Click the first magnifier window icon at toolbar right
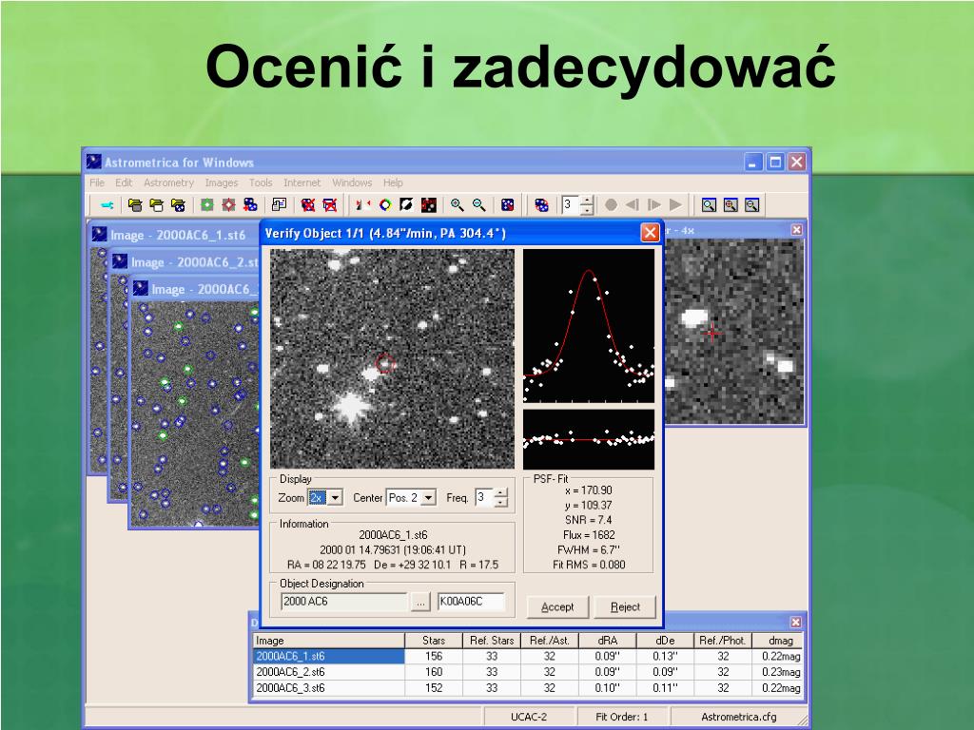The image size is (974, 730). tap(709, 205)
